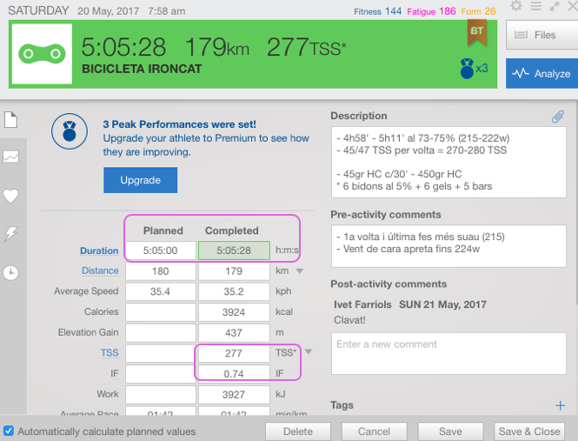The image size is (578, 441).
Task: Open the distance unit dropdown arrow
Action: [300, 271]
